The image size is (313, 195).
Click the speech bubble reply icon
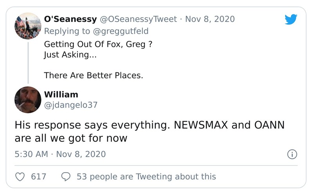point(66,177)
